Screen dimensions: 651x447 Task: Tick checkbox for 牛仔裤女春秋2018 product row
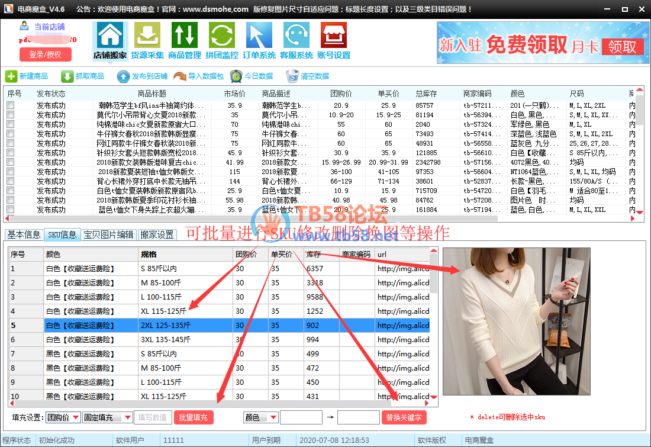(11, 134)
